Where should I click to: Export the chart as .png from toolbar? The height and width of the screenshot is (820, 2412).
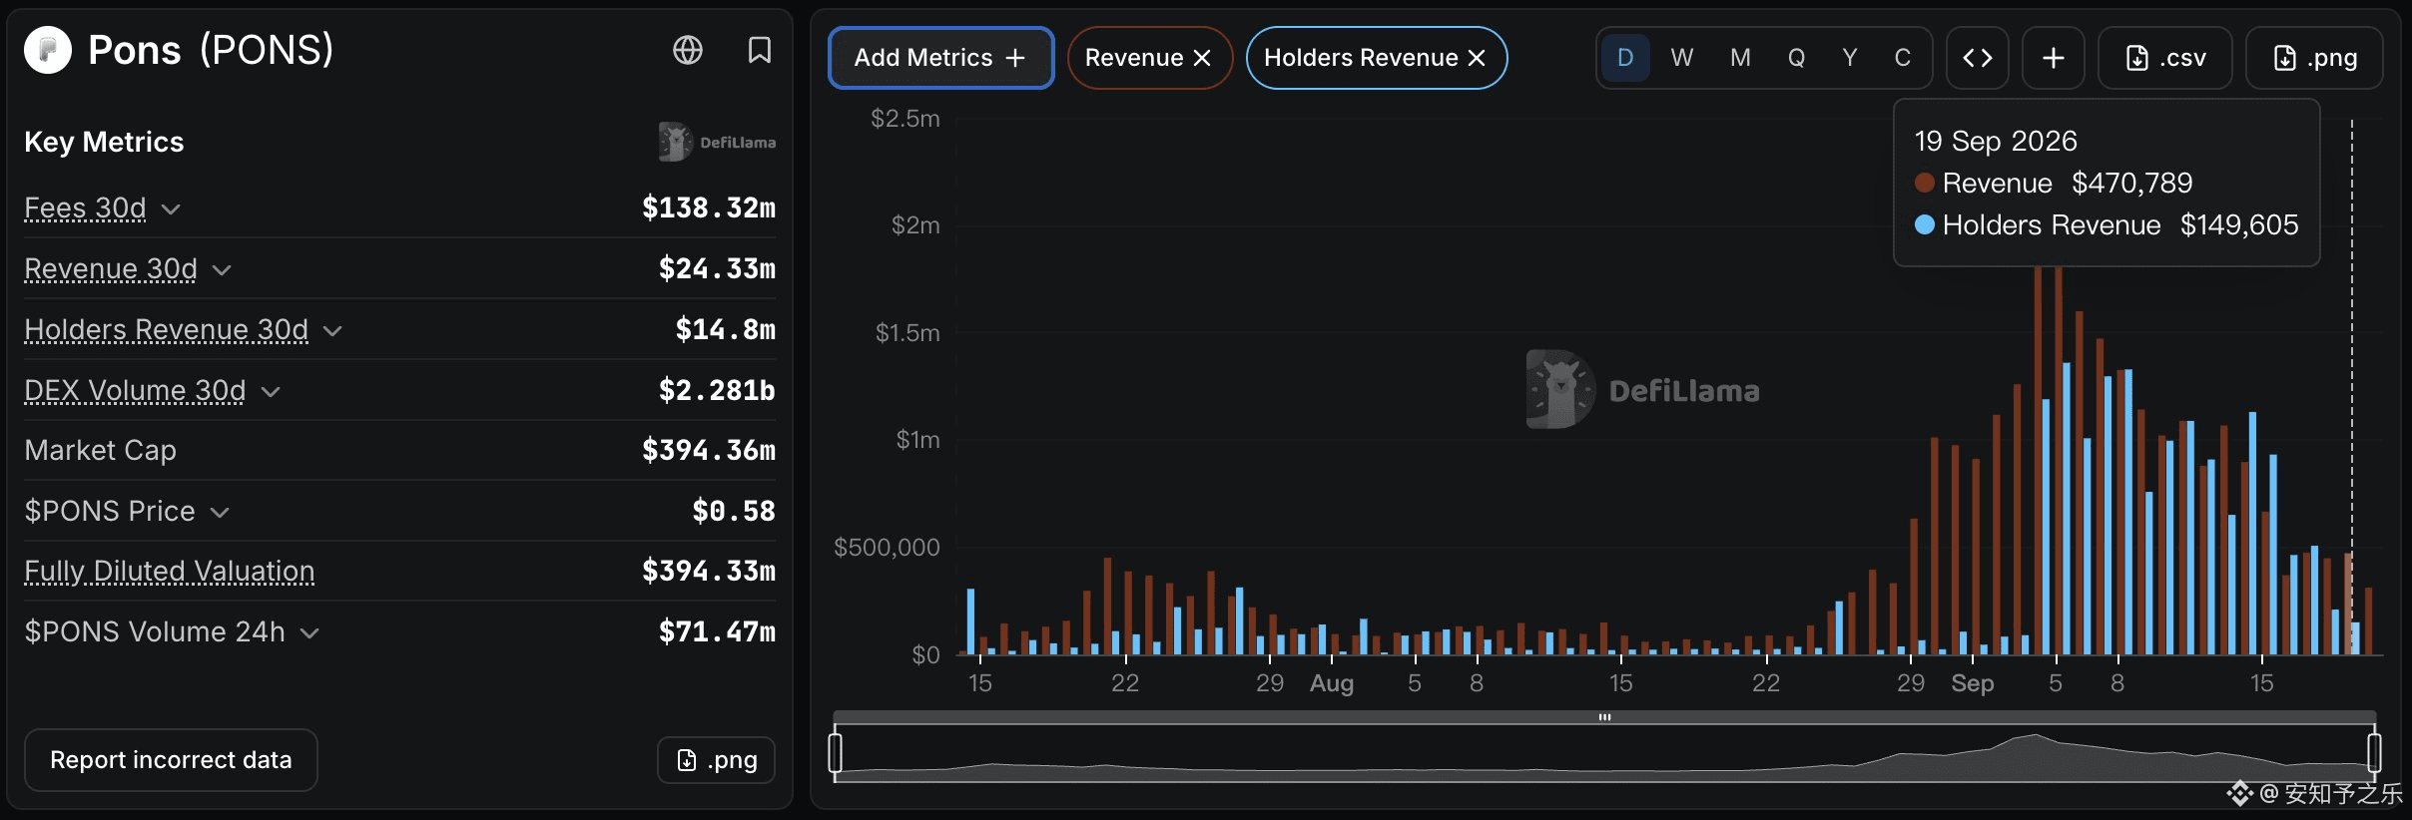(x=2314, y=58)
